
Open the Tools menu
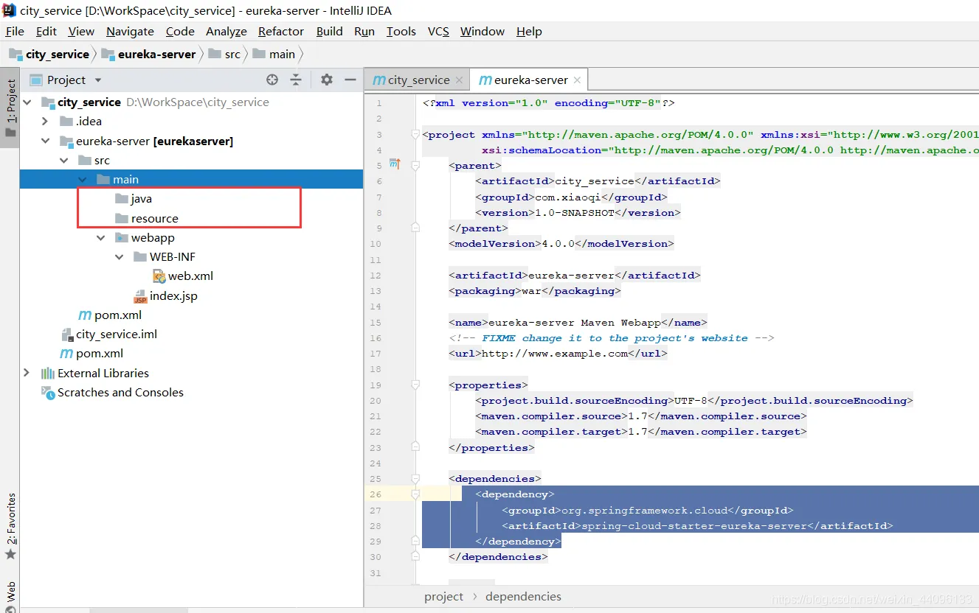[401, 31]
